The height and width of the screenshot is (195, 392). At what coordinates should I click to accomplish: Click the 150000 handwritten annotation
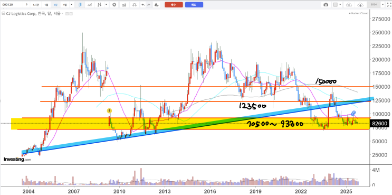point(326,81)
